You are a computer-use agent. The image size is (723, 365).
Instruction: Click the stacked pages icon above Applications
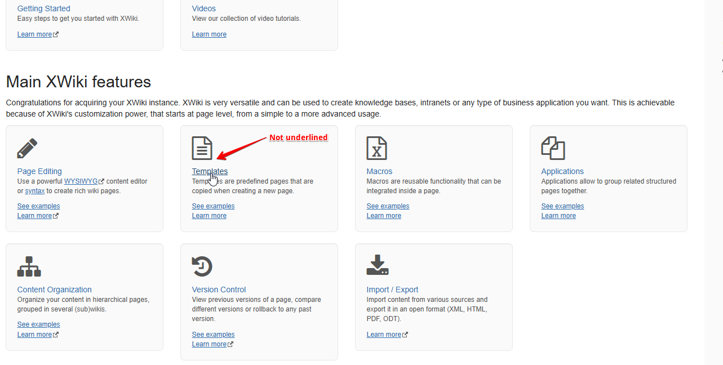(553, 148)
